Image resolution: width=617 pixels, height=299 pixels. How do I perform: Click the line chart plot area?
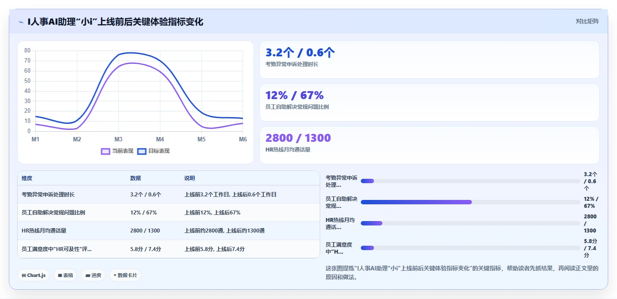point(139,91)
